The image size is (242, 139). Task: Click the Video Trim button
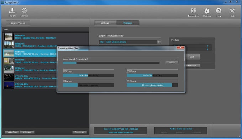coord(12,132)
